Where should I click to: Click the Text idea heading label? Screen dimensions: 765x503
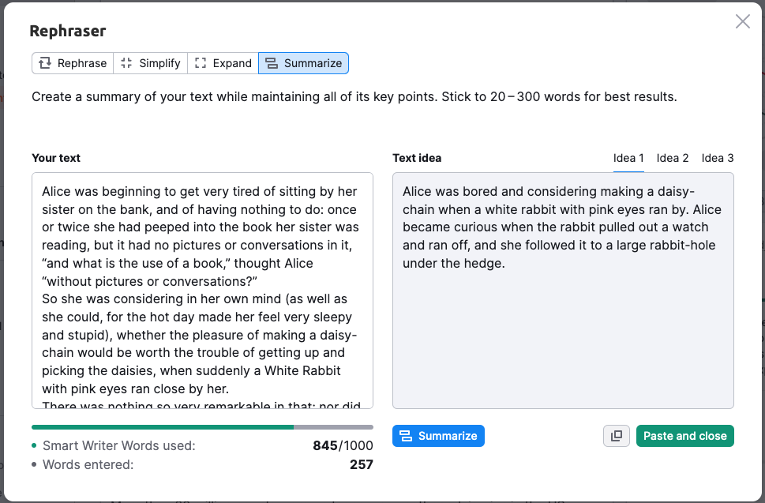417,158
